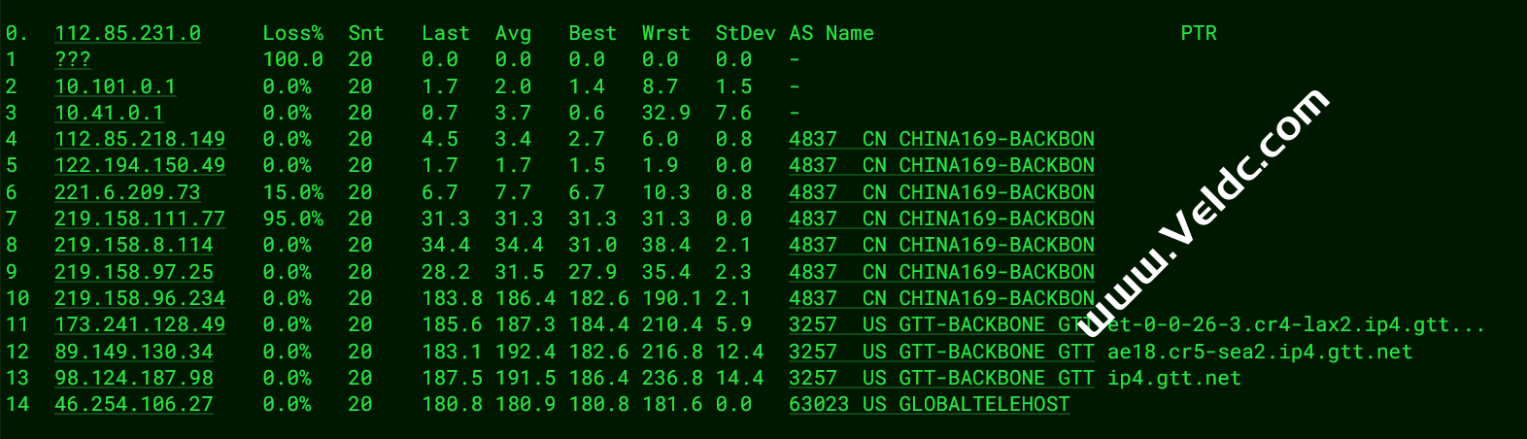Select the Wrst column header
This screenshot has height=439, width=1527.
click(665, 33)
